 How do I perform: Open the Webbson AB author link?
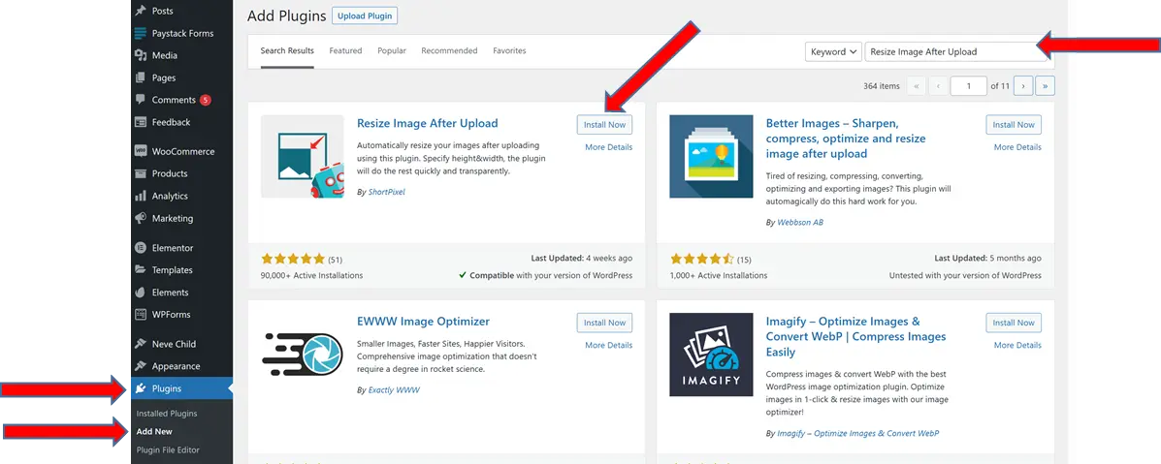[799, 222]
